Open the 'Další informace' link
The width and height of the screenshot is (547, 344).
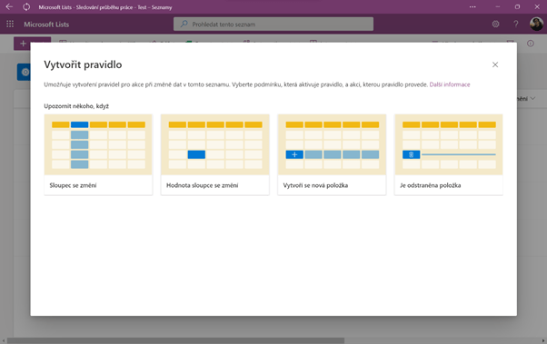449,84
